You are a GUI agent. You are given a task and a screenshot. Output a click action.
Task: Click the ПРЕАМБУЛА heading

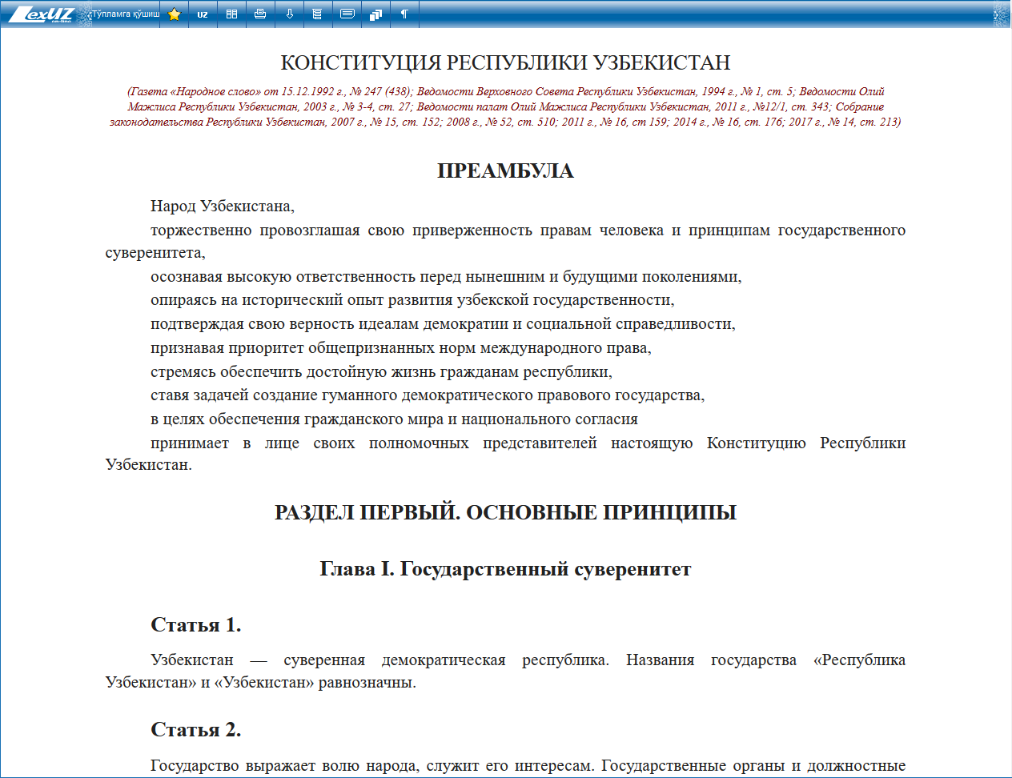(x=505, y=170)
